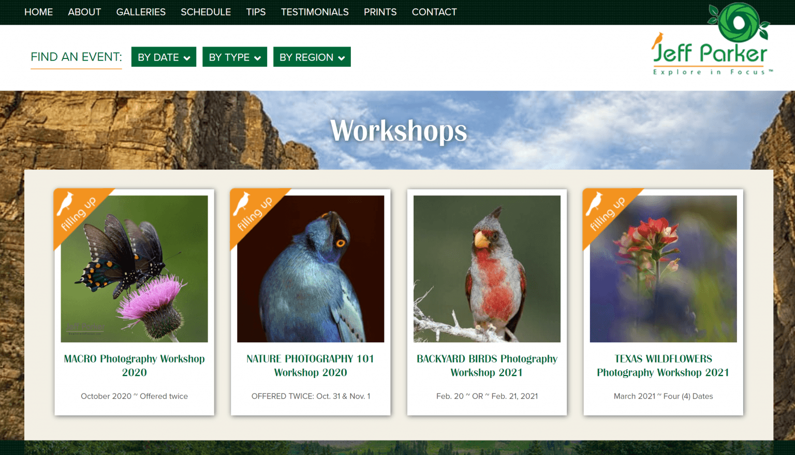Click CONTACT in the top menu
Screen dimensions: 795x455
[x=434, y=12]
